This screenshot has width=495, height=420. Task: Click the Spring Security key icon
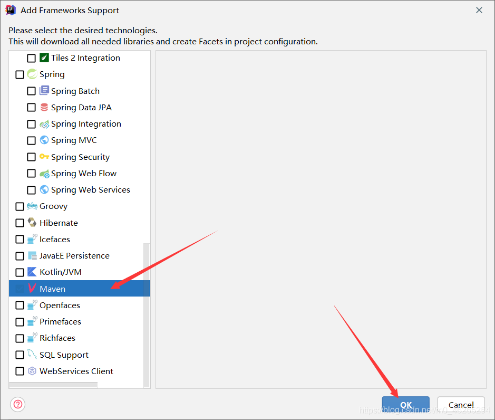point(44,157)
